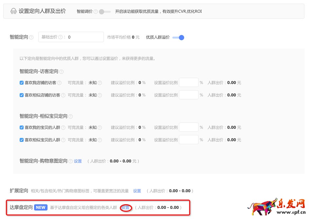Click help icon inside 基础出价 field label

click(60, 37)
